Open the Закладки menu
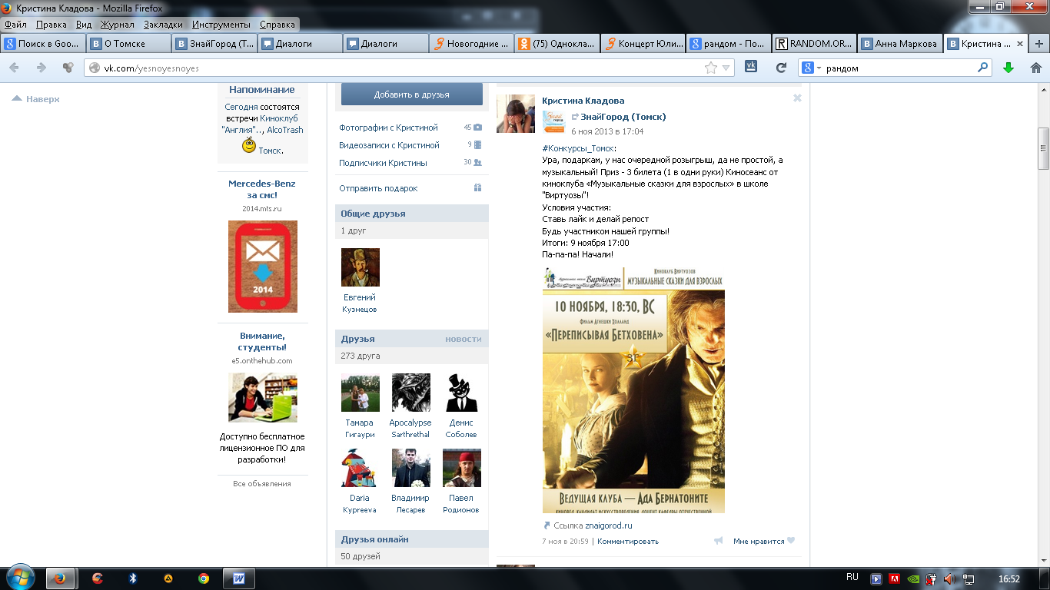This screenshot has width=1050, height=590. coord(163,25)
